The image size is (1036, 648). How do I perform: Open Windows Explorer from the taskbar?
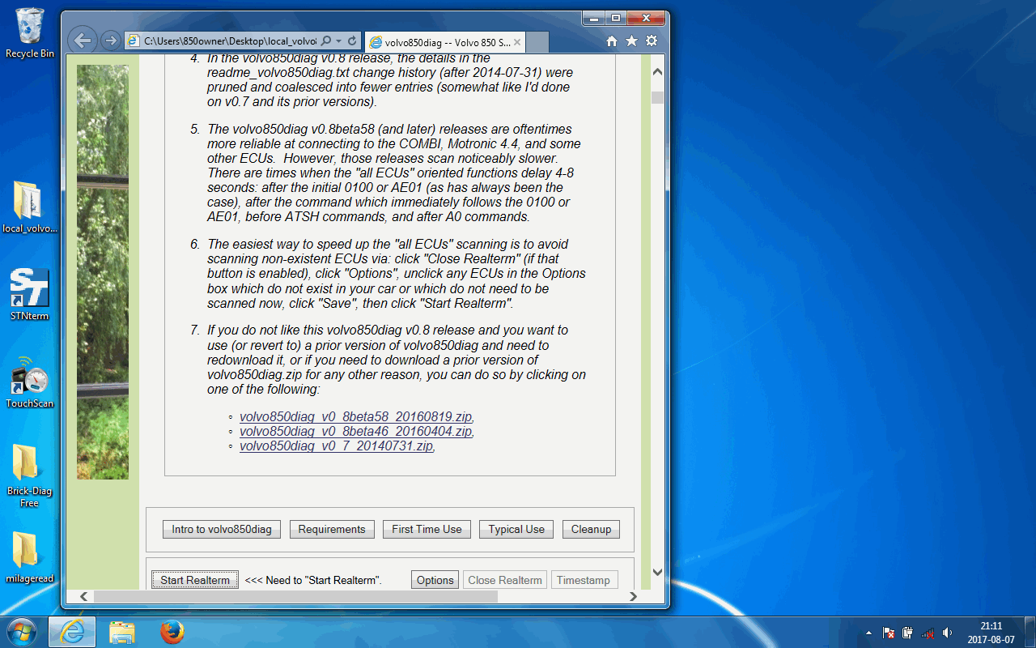tap(122, 632)
